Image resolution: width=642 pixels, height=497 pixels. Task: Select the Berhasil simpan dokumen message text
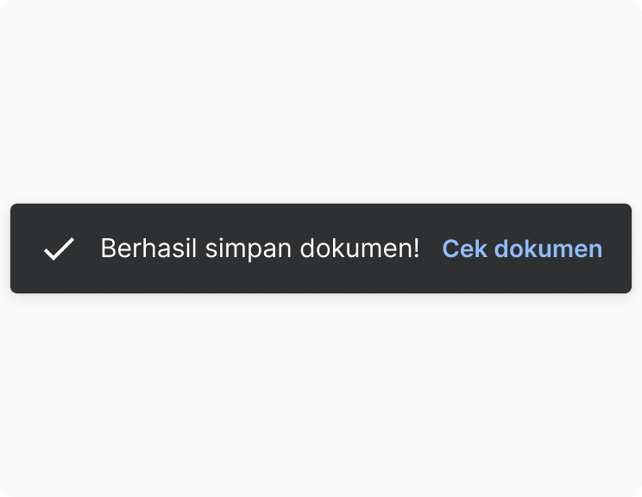point(260,248)
